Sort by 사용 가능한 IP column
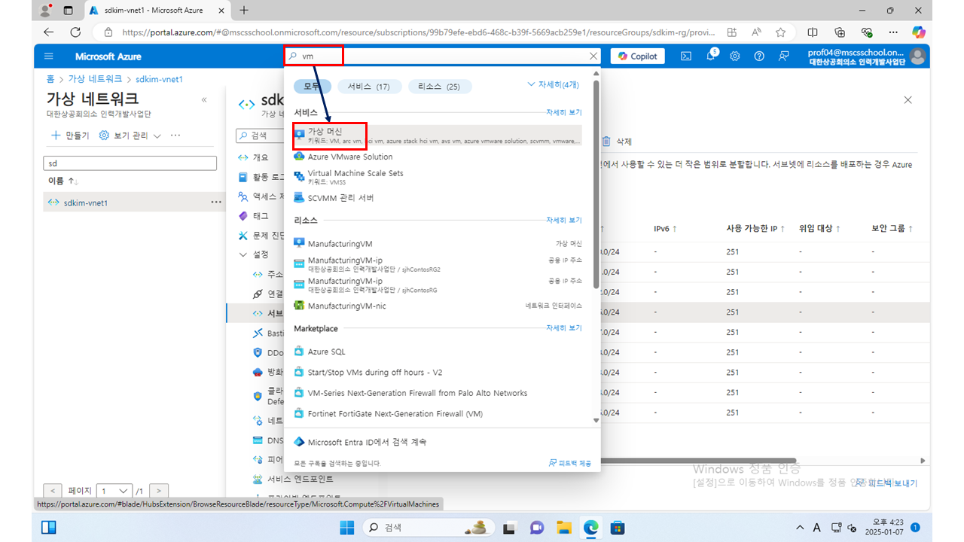964x542 pixels. tap(755, 228)
